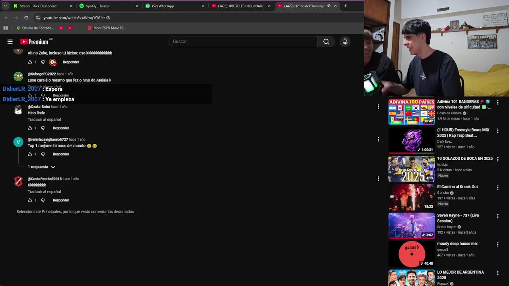Image resolution: width=509 pixels, height=286 pixels.
Task: Translate Kkkkkkkkk comment to Spanish
Action: [x=44, y=192]
